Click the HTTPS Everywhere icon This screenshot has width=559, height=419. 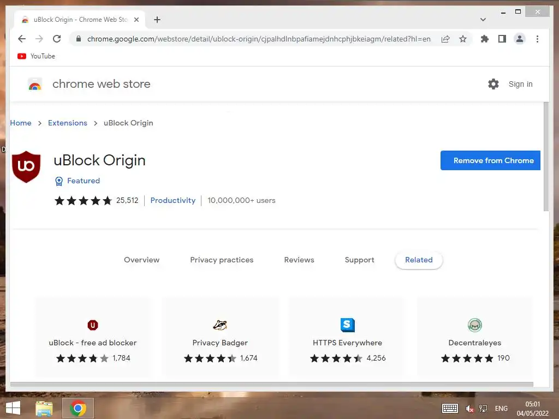(348, 325)
